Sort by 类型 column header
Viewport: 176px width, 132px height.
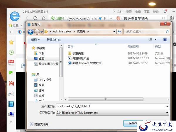(158, 46)
